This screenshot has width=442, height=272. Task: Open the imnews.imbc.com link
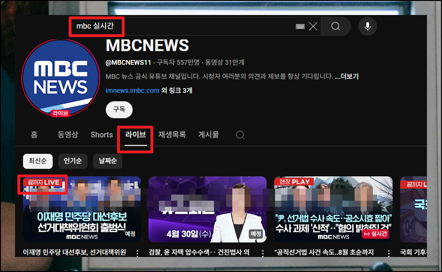[x=132, y=91]
